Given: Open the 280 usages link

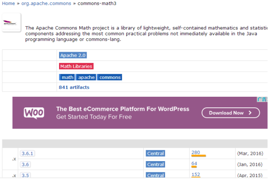Looking at the screenshot, I should click(196, 152).
